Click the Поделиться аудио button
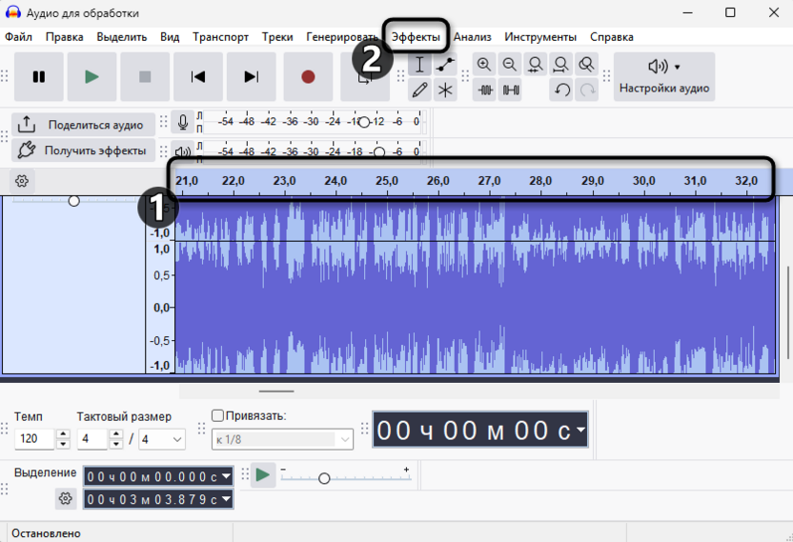793x542 pixels. [x=84, y=125]
